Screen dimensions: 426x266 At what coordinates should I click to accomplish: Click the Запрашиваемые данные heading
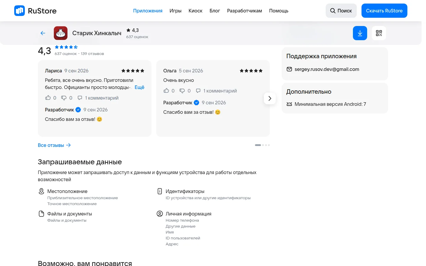point(80,162)
